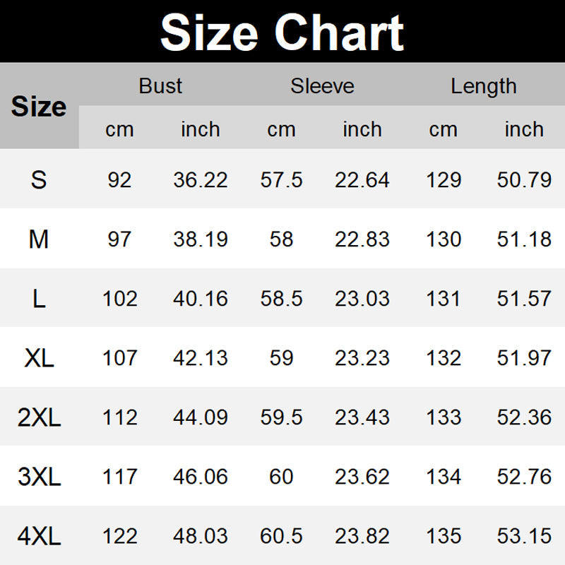Select the Length column header
The width and height of the screenshot is (565, 565).
pos(484,86)
